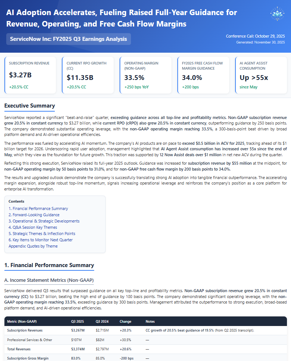Click the 'Total Revenues' row label
Image resolution: width=291 pixels, height=361 pixels.
pyautogui.click(x=19, y=349)
